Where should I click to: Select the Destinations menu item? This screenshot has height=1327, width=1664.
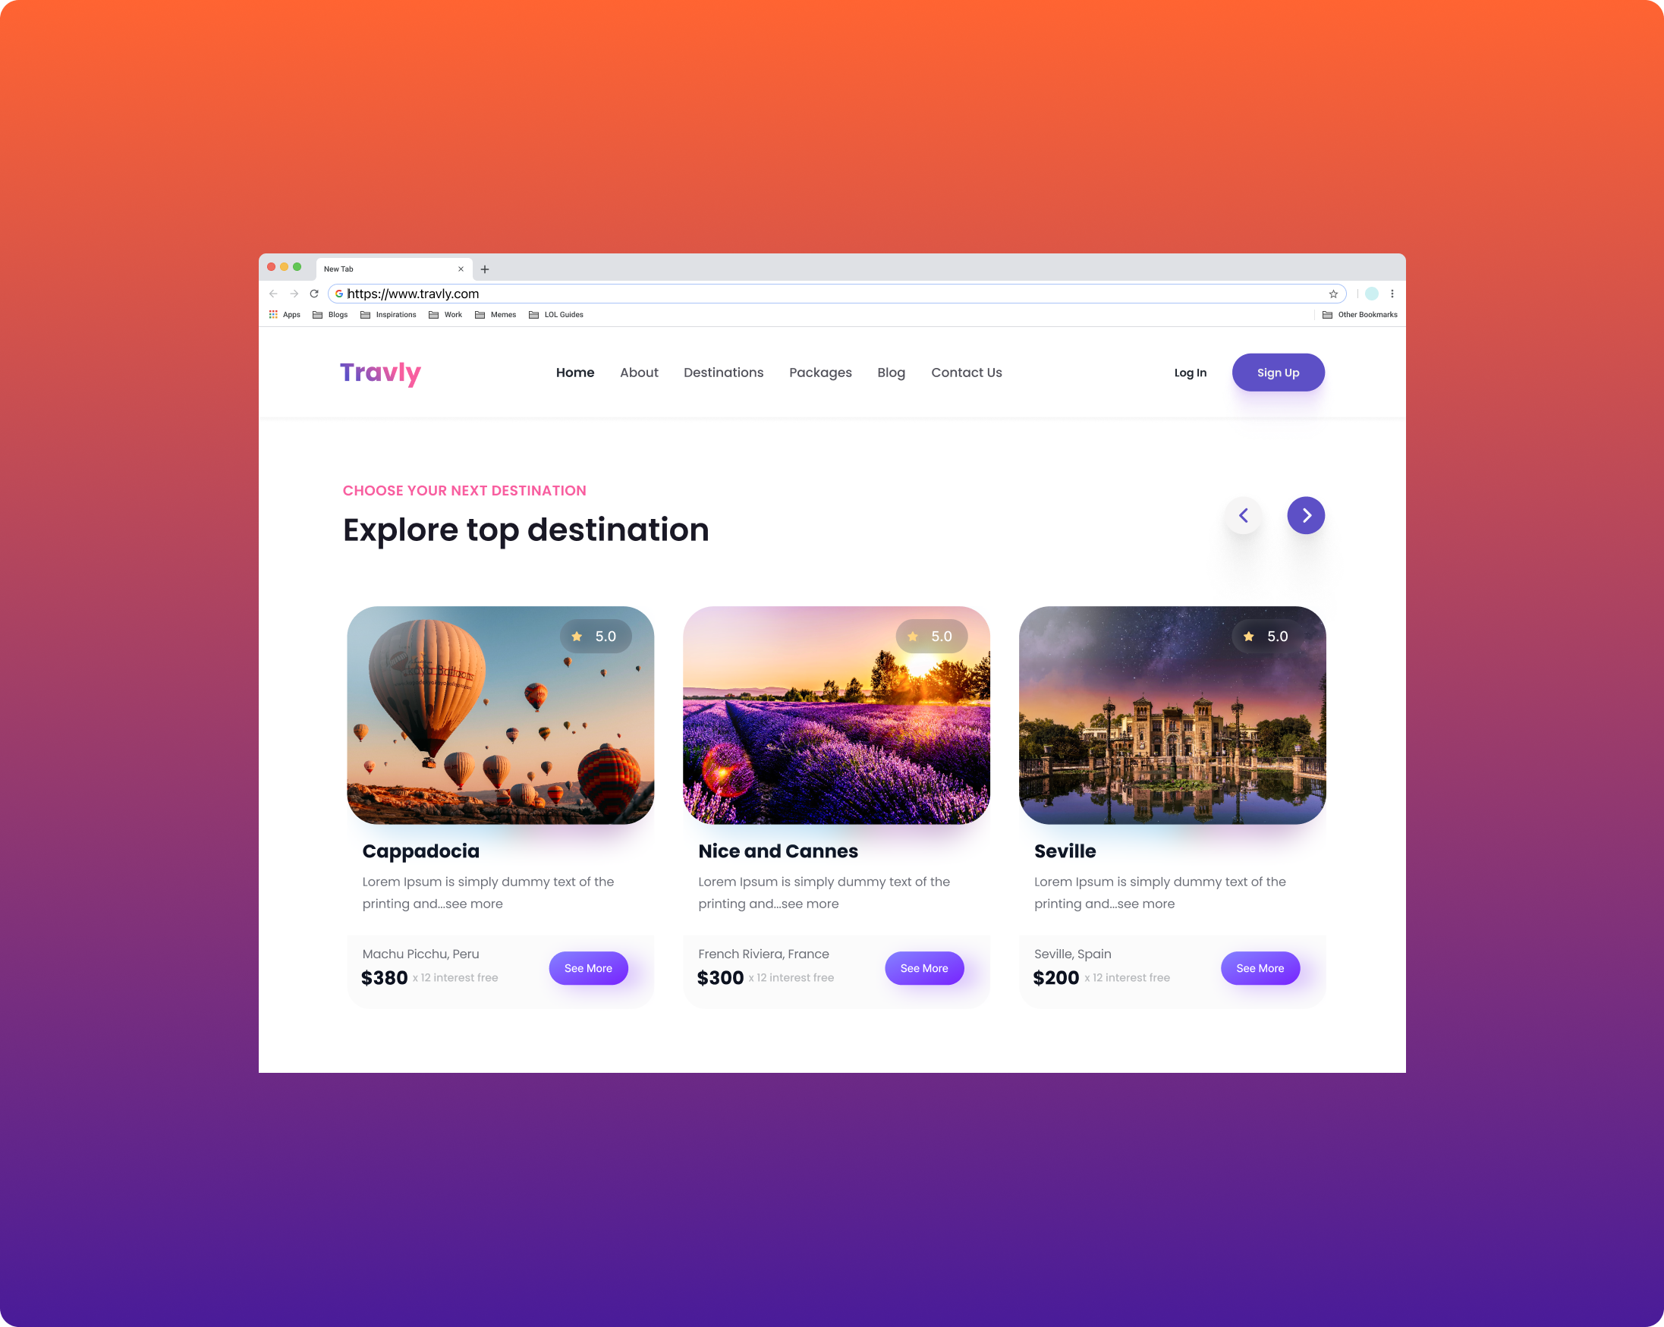[723, 373]
